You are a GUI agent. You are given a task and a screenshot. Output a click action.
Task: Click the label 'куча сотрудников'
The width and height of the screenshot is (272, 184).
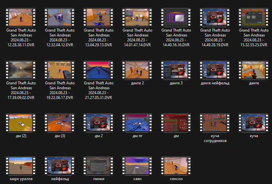215,138
